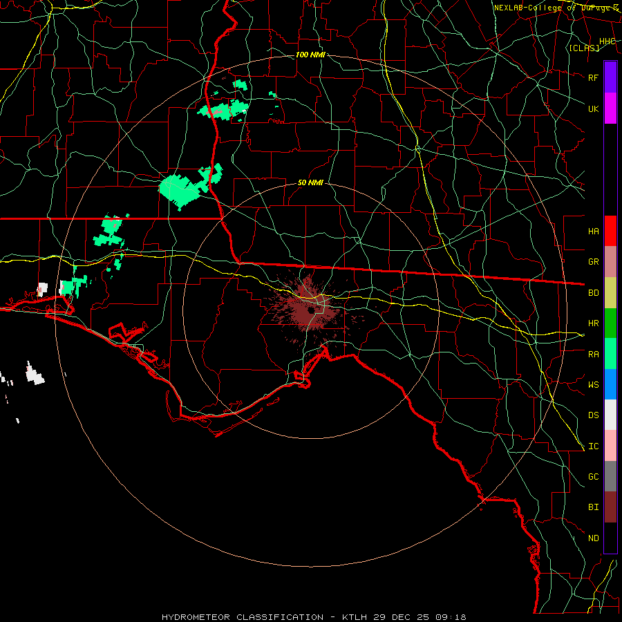Click the DS legend label

point(593,415)
